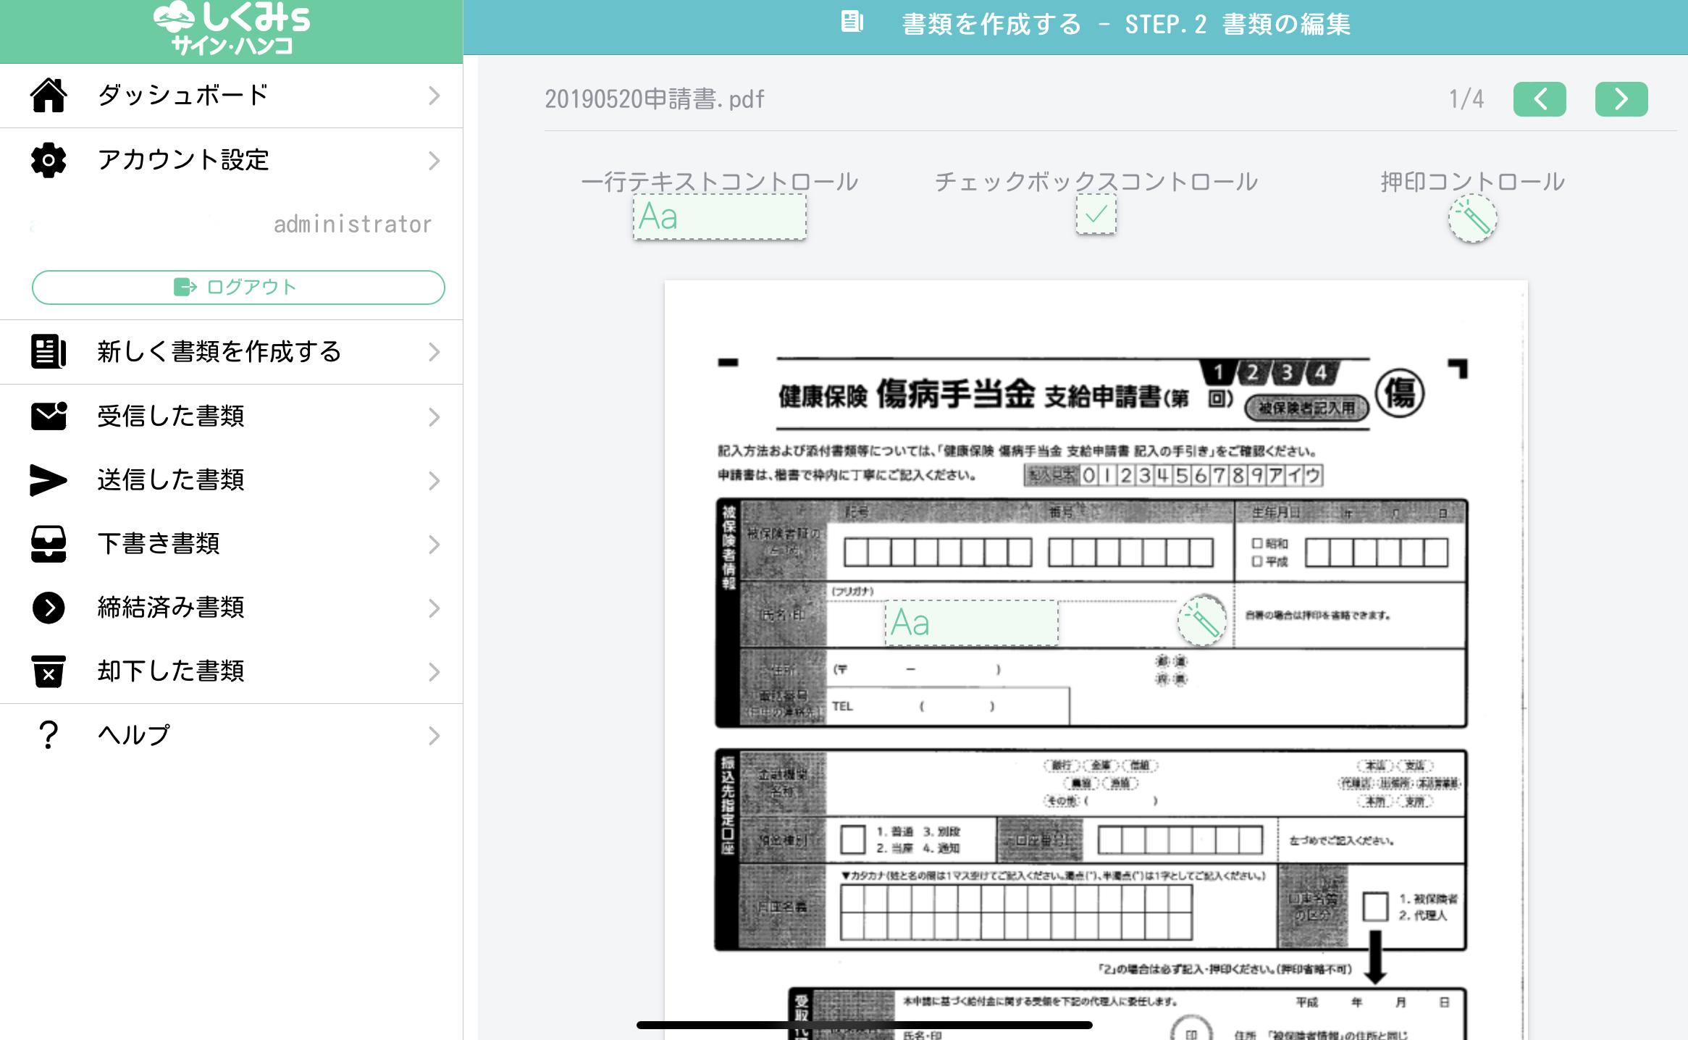This screenshot has width=1688, height=1040.
Task: Click the Aa text field on the name row
Action: tap(970, 621)
